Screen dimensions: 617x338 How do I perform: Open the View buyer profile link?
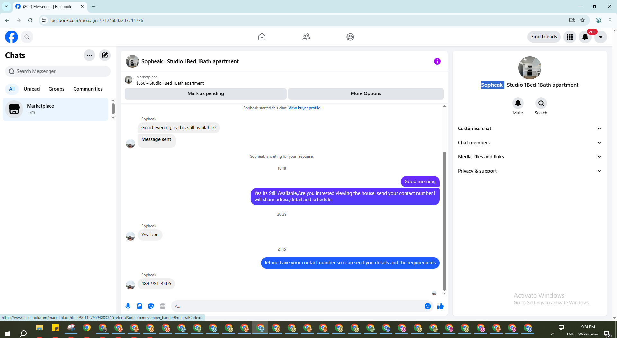(x=304, y=108)
